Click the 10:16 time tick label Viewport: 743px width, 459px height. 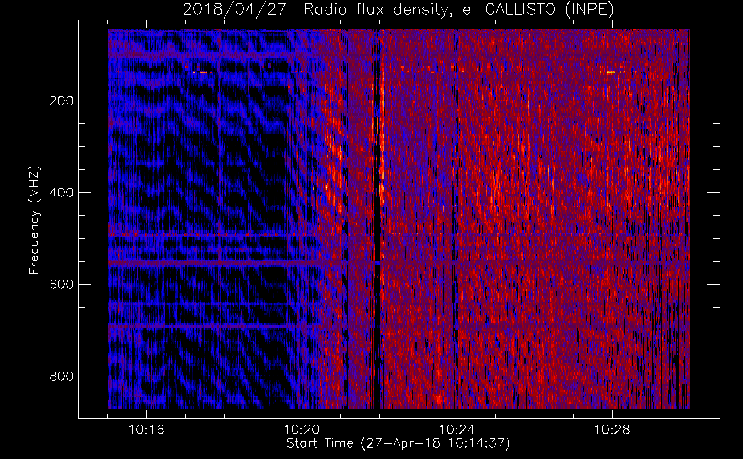coord(146,430)
